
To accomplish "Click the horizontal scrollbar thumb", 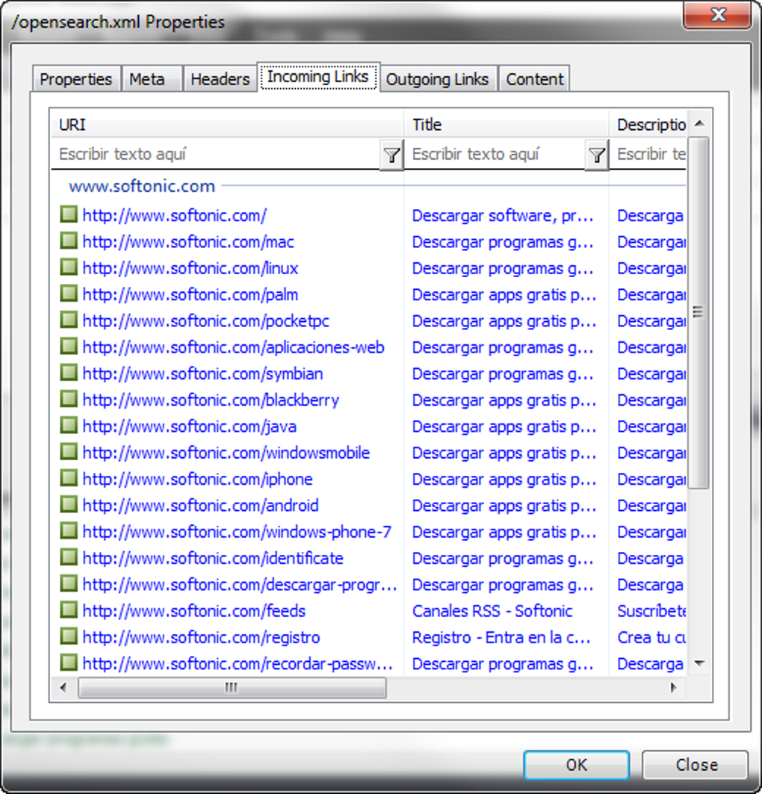I will coord(232,688).
